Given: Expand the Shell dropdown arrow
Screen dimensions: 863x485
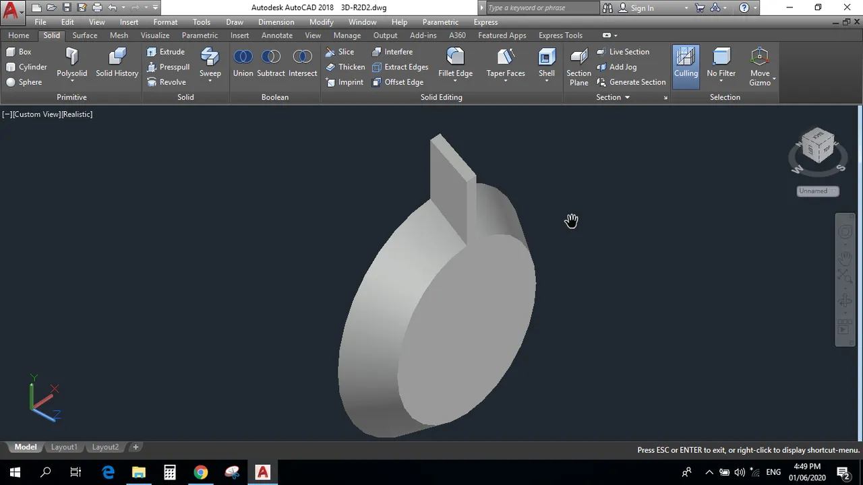Looking at the screenshot, I should click(x=547, y=82).
